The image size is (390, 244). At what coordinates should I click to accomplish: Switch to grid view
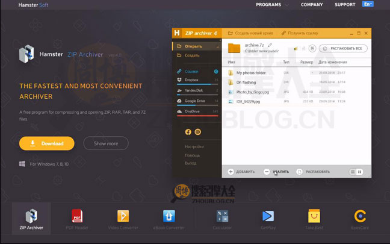point(359,172)
